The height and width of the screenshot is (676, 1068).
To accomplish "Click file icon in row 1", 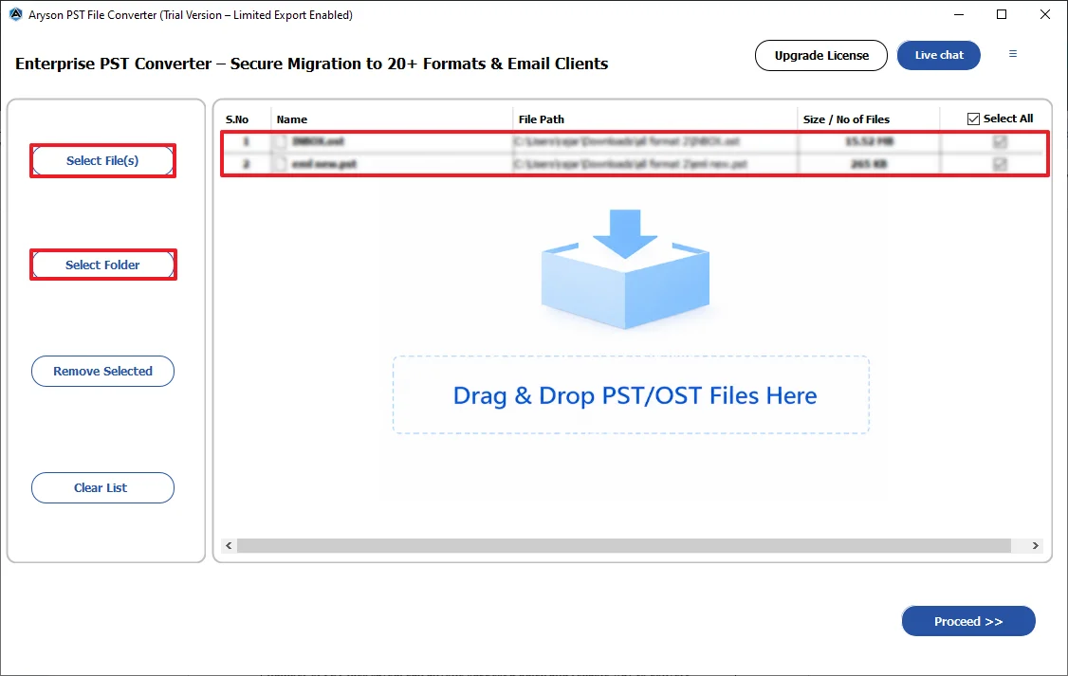I will pyautogui.click(x=280, y=141).
